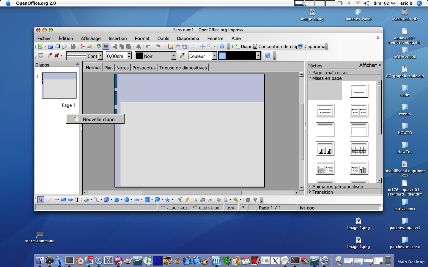The width and height of the screenshot is (428, 267).
Task: Switch to the Notes view tab
Action: tap(122, 68)
